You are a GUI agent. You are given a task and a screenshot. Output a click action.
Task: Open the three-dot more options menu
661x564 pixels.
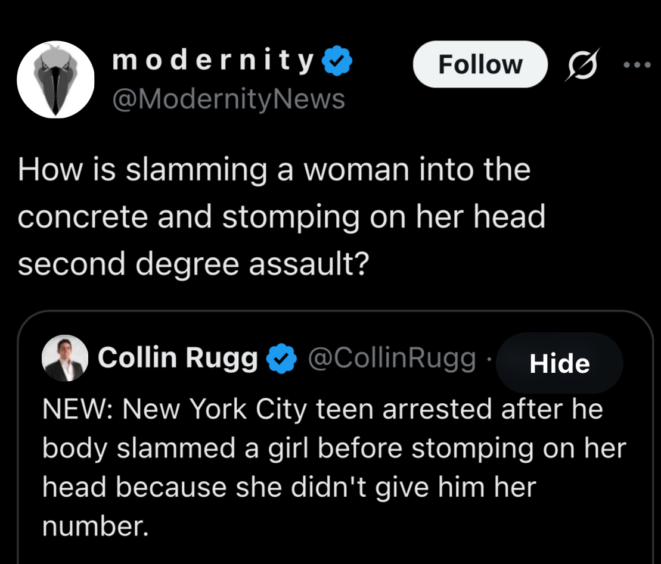[x=638, y=64]
